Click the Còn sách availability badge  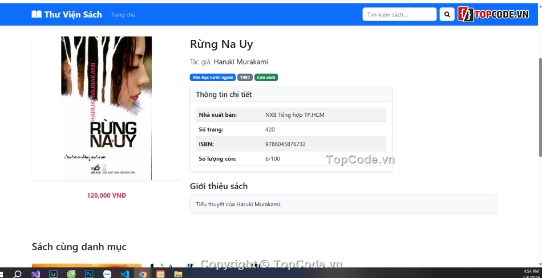click(x=266, y=77)
